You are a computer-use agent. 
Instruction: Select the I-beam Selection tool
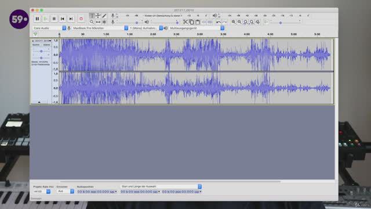[92, 16]
